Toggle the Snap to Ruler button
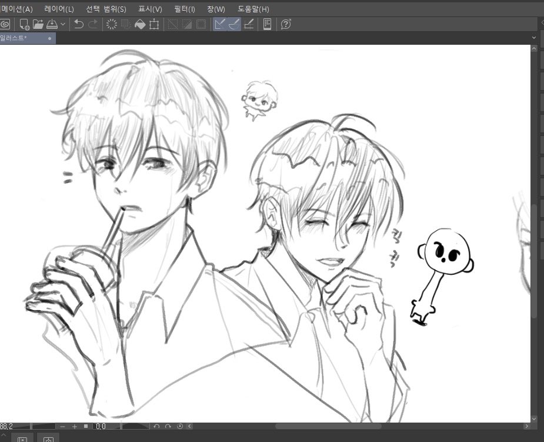The image size is (544, 442). tap(219, 24)
